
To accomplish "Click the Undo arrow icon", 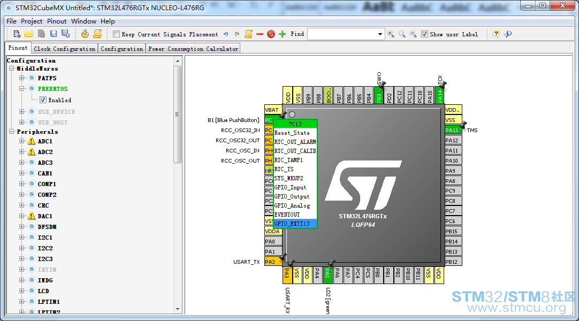I will pos(226,34).
